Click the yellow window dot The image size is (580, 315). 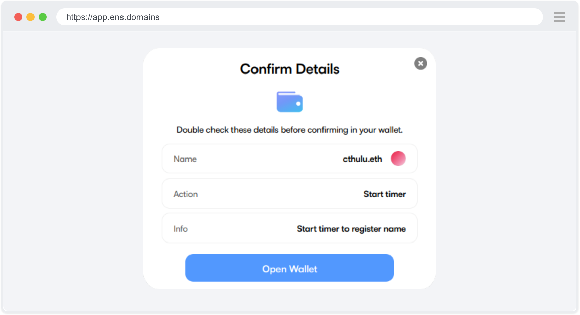(30, 17)
